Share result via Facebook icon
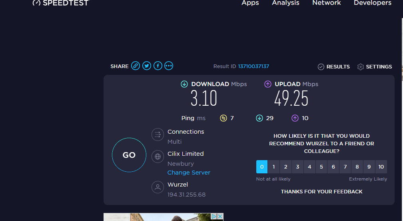This screenshot has width=403, height=221. 158,66
